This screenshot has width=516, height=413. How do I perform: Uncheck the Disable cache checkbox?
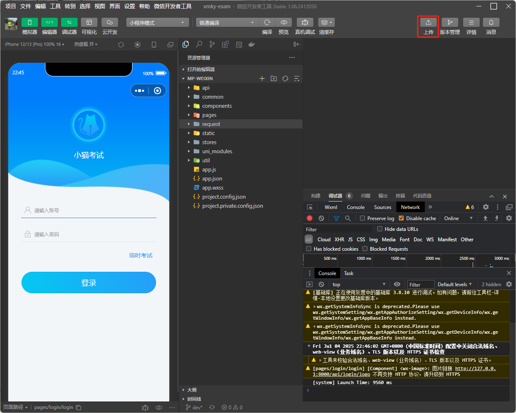point(401,218)
